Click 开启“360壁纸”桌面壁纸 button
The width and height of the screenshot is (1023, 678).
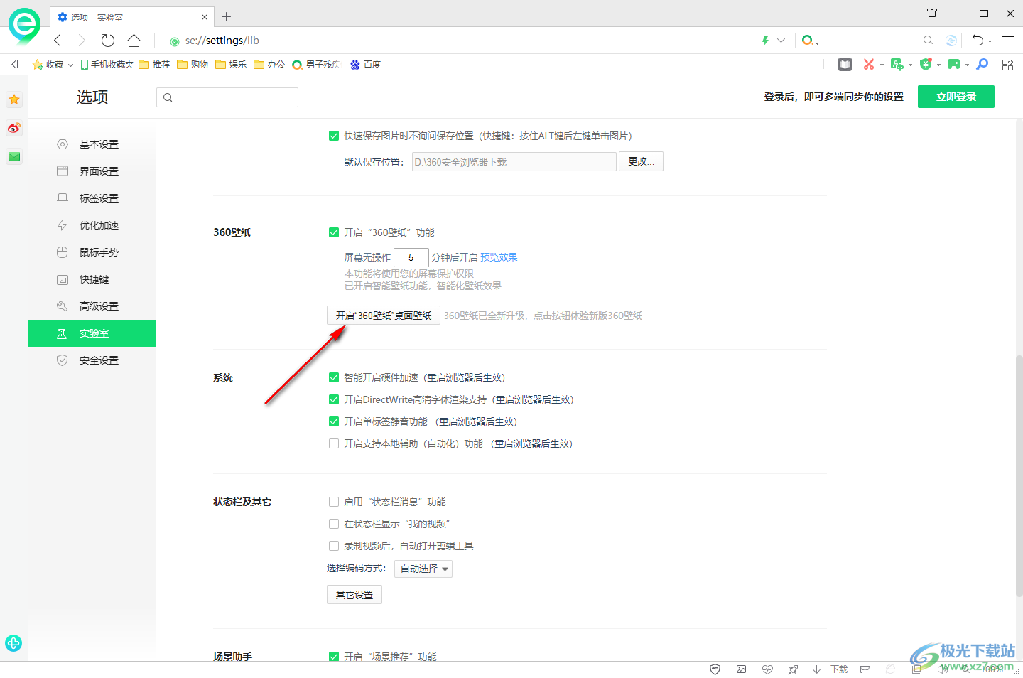coord(384,316)
